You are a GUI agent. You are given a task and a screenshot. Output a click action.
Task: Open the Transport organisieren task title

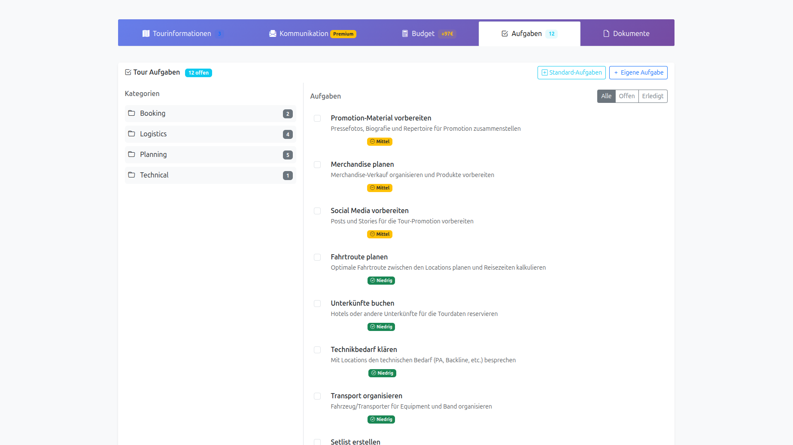coord(366,396)
